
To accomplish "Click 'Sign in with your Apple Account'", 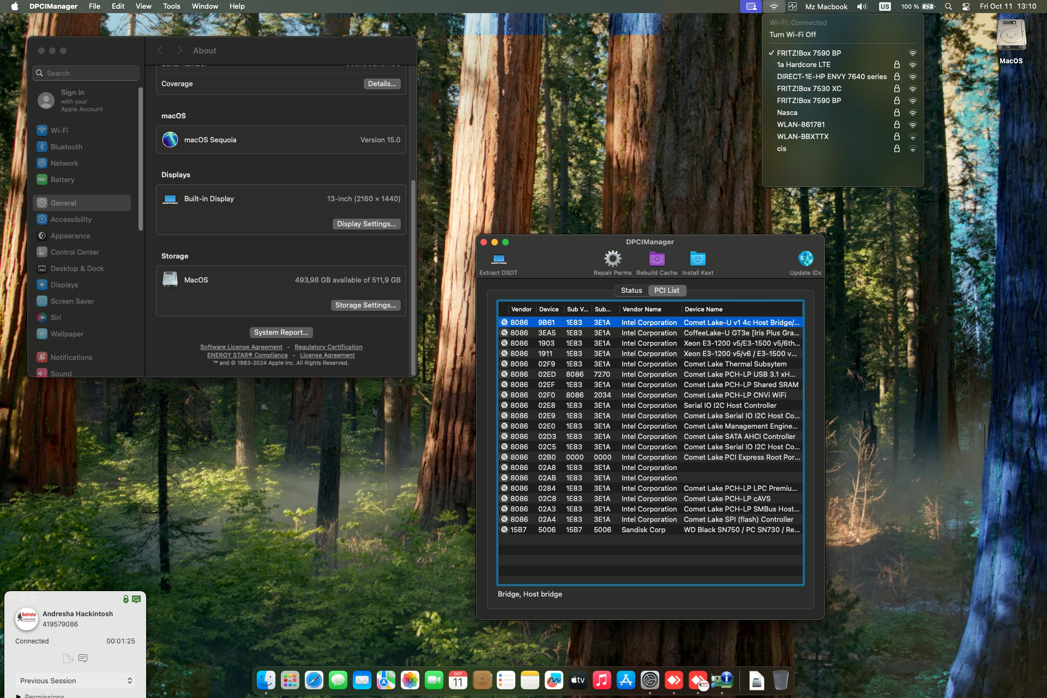I will [x=82, y=100].
